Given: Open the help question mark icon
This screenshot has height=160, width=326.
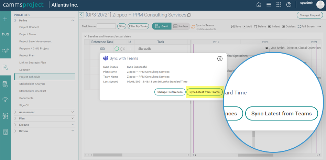Looking at the screenshot, I should pyautogui.click(x=289, y=5).
